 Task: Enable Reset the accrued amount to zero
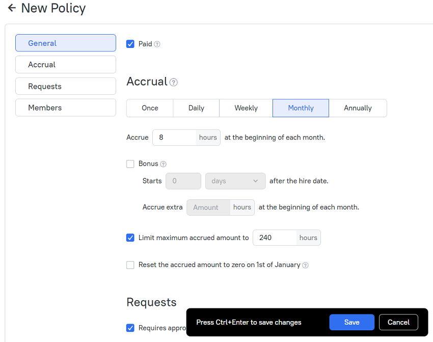pyautogui.click(x=130, y=265)
